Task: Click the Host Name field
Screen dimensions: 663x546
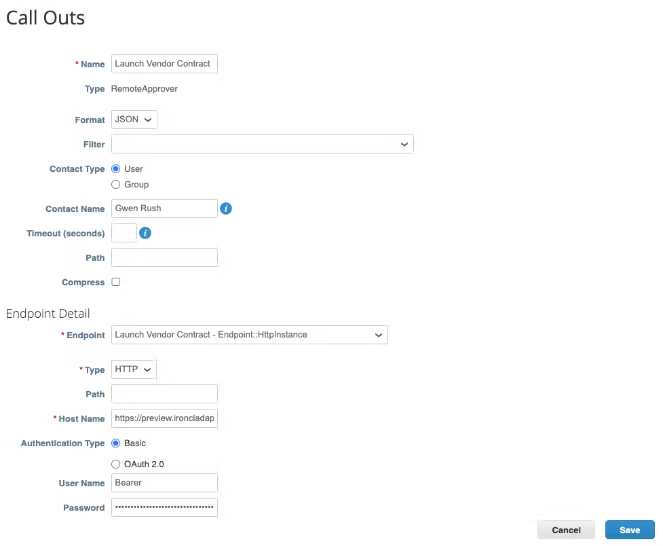Action: tap(164, 418)
